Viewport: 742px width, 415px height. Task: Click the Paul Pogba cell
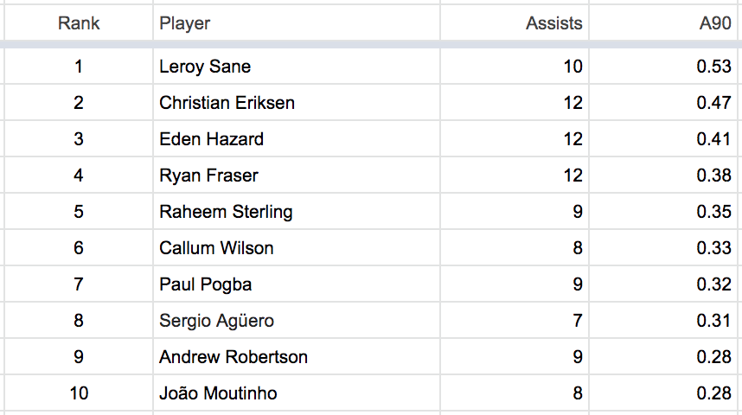[205, 284]
